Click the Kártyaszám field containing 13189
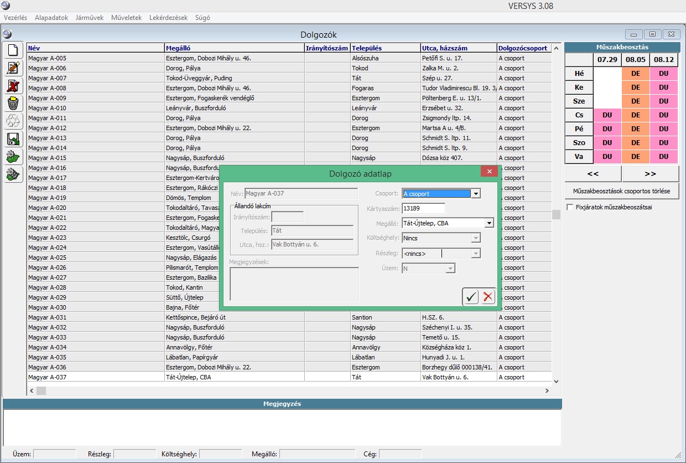The height and width of the screenshot is (463, 686). [423, 208]
